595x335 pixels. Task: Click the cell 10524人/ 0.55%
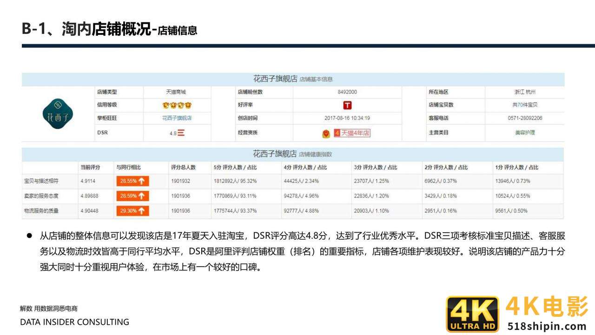point(513,196)
